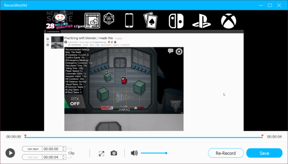
Task: Click the PlayStation logo icon in video
Action: [x=202, y=21]
